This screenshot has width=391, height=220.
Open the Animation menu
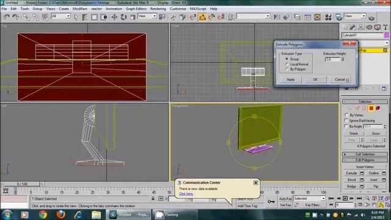(x=114, y=9)
